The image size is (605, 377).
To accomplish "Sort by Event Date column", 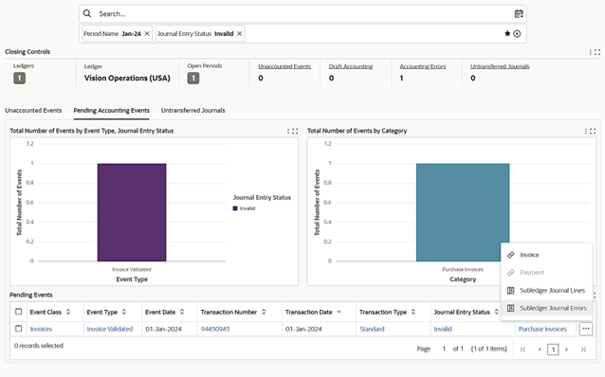I will pos(182,312).
